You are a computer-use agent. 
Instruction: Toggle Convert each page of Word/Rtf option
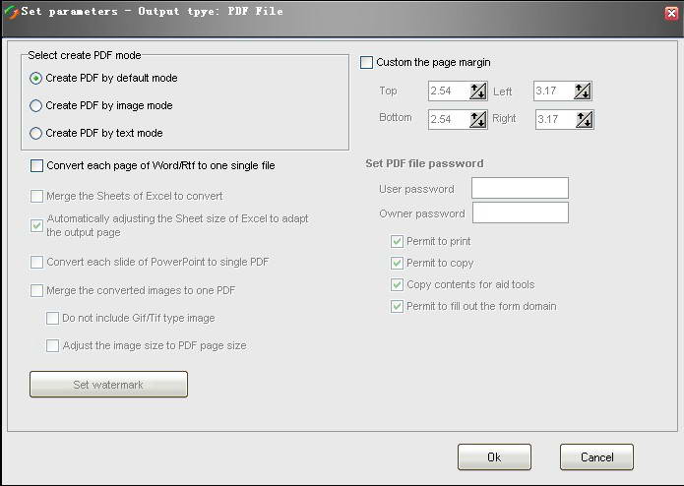[37, 165]
